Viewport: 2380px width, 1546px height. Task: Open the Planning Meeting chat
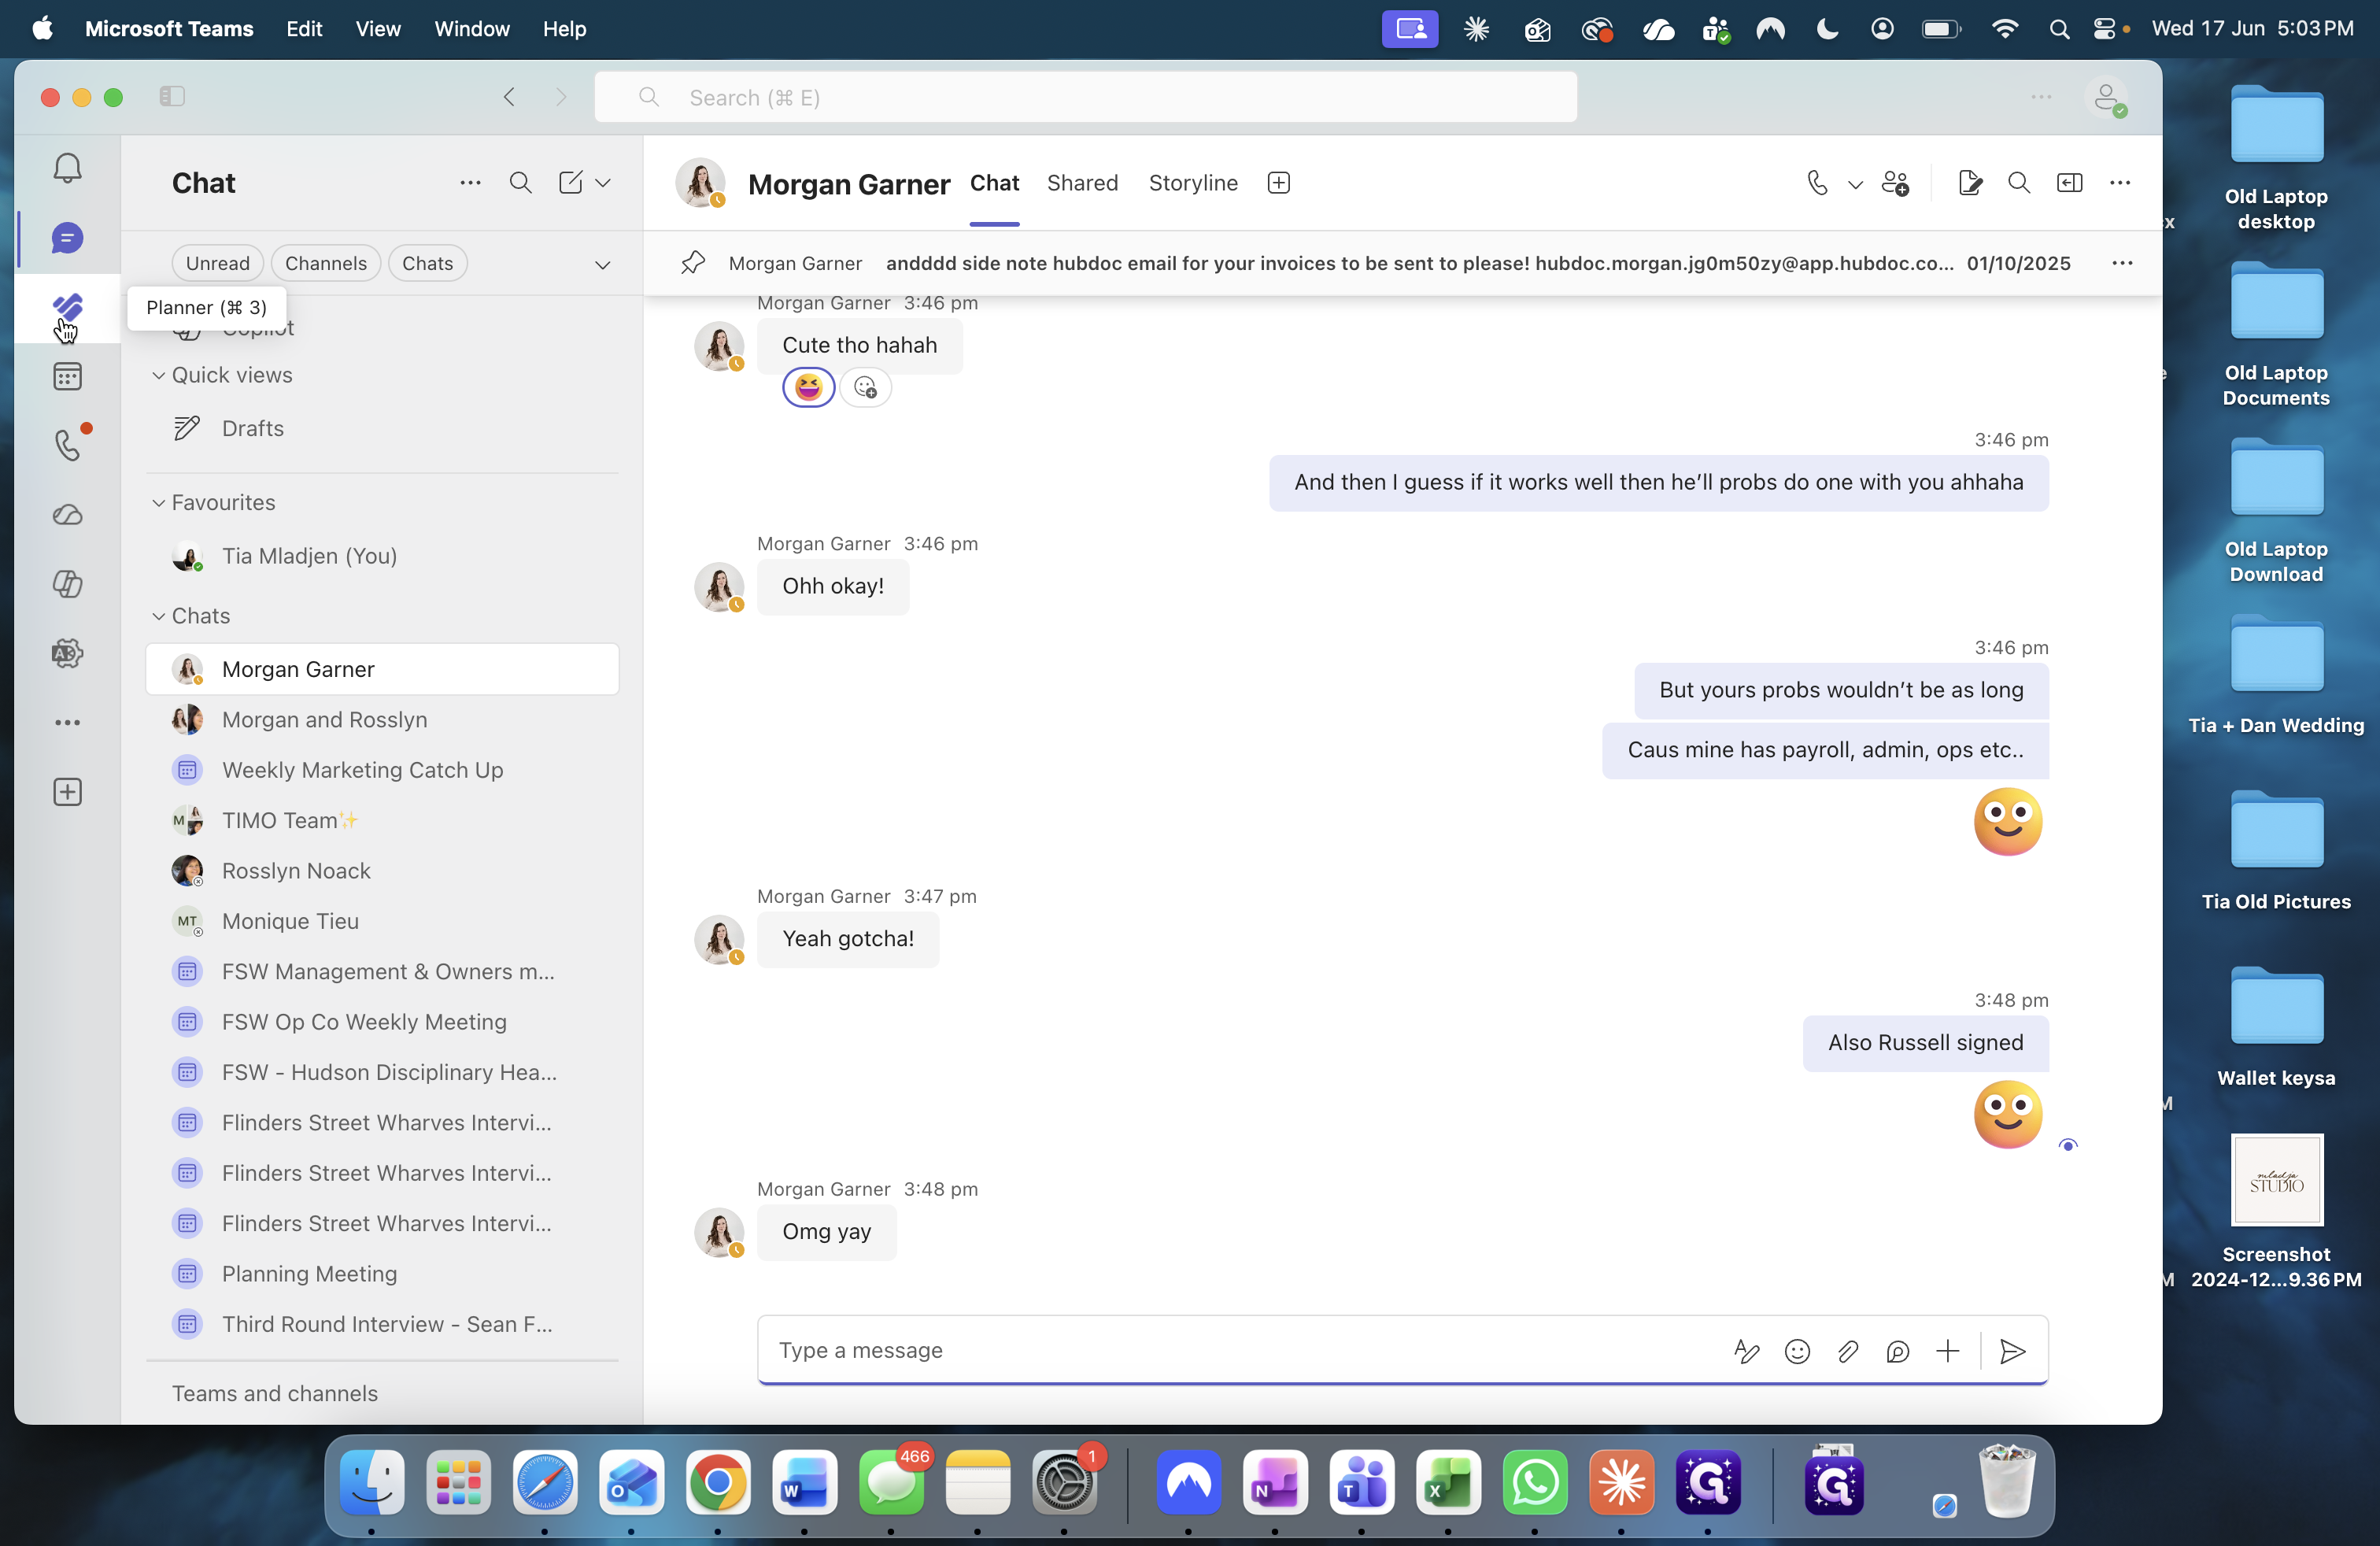pyautogui.click(x=382, y=1274)
